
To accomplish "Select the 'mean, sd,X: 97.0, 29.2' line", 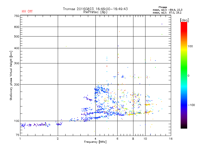I will tap(167, 13).
